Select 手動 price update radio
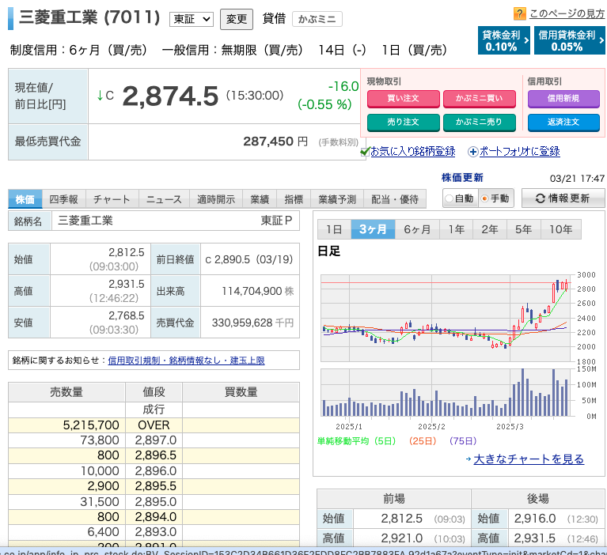607x555 pixels. click(x=484, y=198)
